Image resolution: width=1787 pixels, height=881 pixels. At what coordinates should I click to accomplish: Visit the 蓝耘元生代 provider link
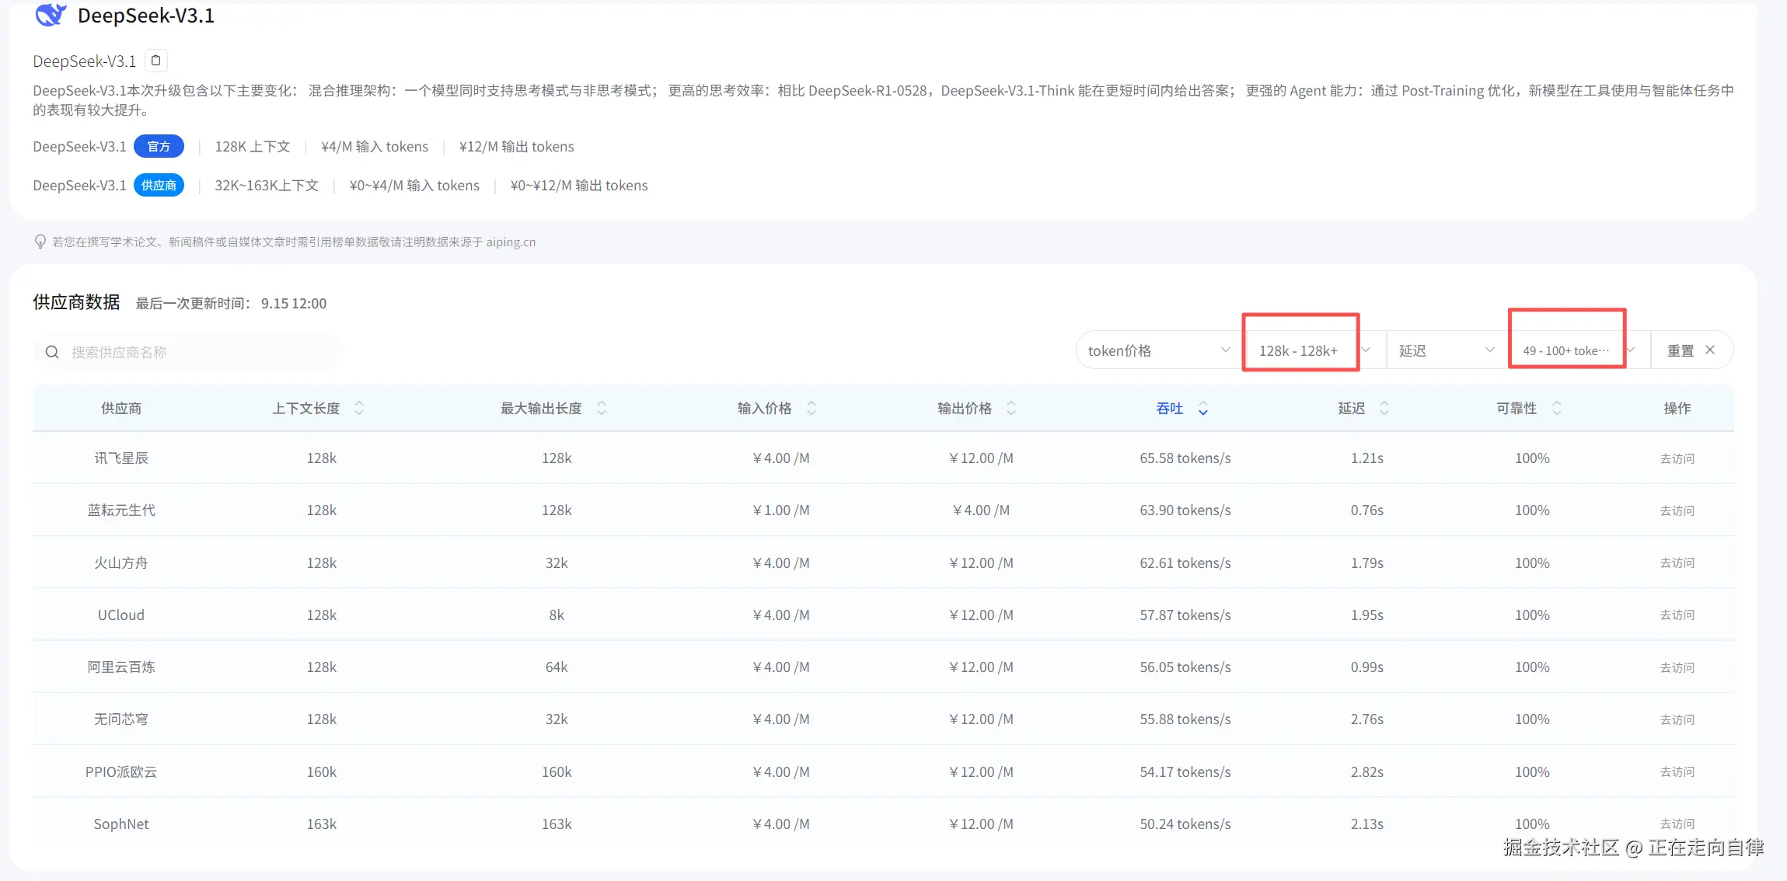click(x=1677, y=510)
